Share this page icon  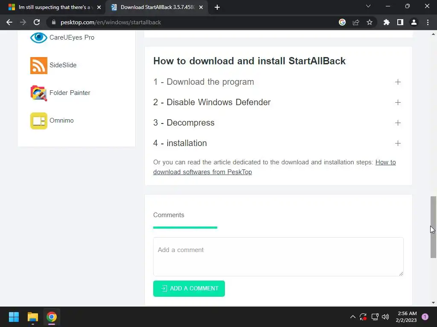355,22
